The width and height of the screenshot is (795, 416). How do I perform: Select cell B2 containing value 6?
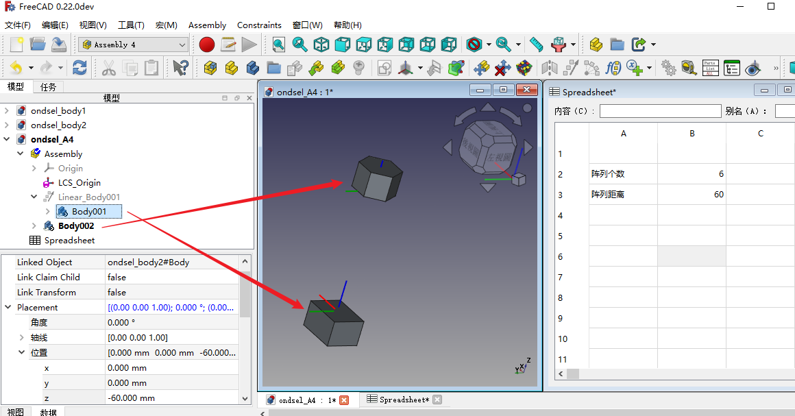pyautogui.click(x=692, y=174)
